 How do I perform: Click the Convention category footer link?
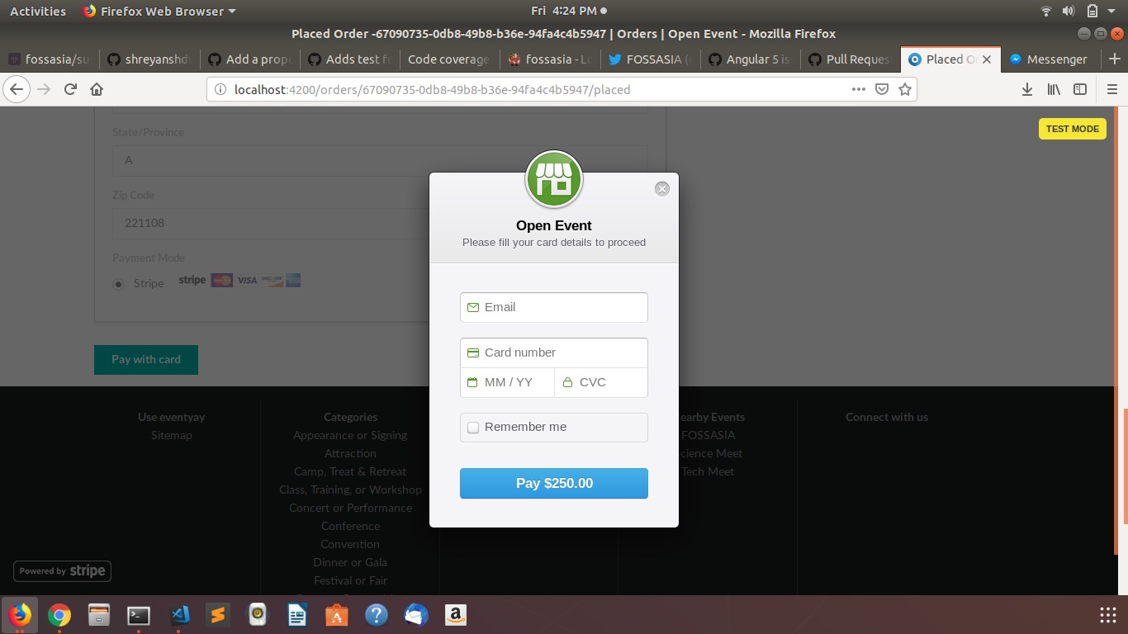350,544
